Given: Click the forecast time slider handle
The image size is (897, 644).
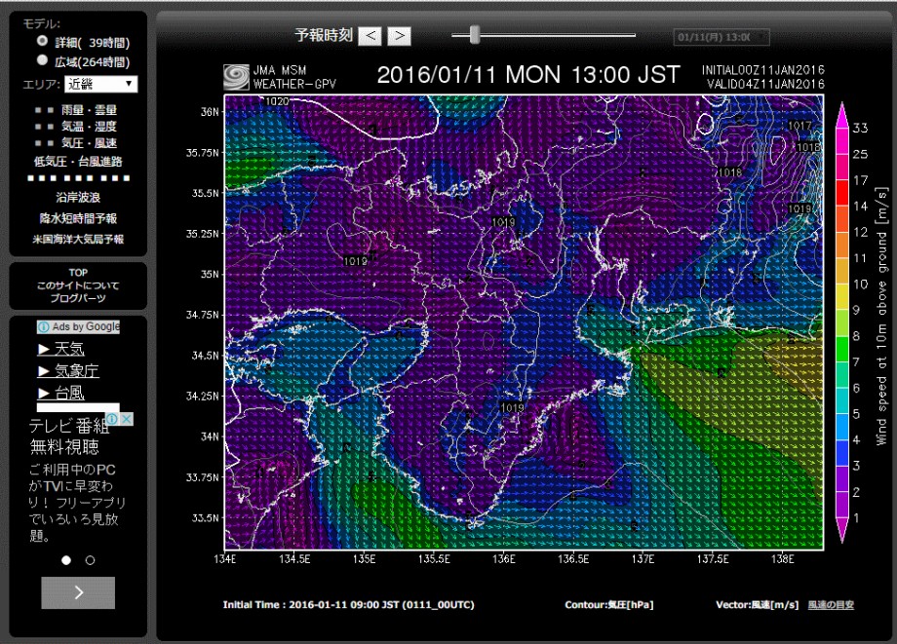Looking at the screenshot, I should coord(475,35).
